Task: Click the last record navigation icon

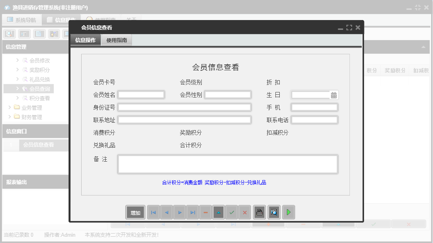Action: (192, 212)
